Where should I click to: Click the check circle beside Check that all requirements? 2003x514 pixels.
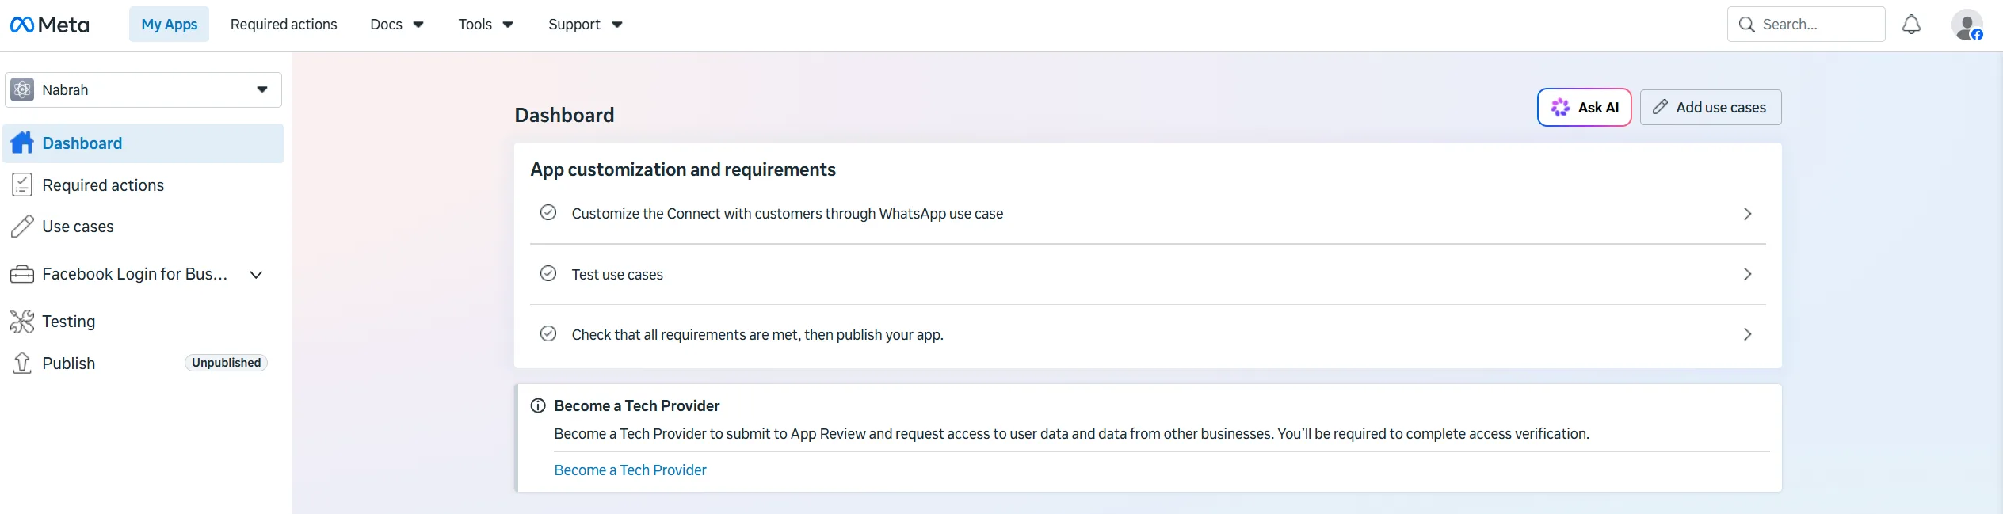[548, 333]
